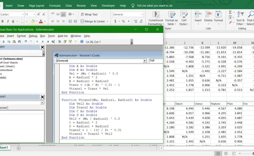Viewport: 254px width, 156px height.
Task: Click the TOF procedure dropdown box
Action: click(x=156, y=61)
